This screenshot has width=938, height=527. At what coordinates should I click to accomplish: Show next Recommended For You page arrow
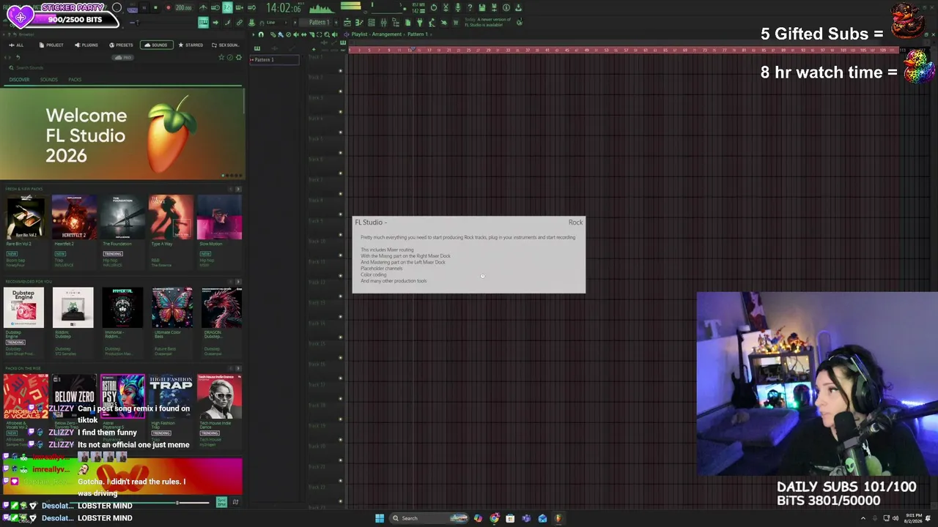pyautogui.click(x=238, y=282)
